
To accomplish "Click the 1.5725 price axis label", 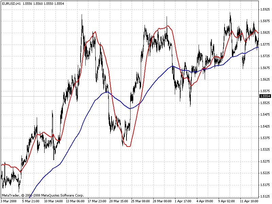I will (x=265, y=56).
